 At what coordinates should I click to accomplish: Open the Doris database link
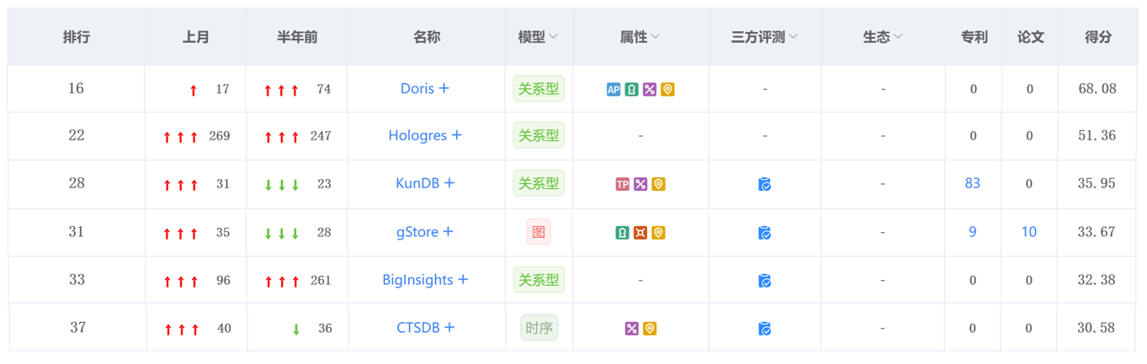coord(417,88)
